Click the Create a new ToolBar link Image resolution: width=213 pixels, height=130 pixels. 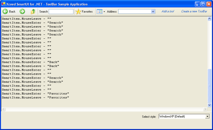pyautogui.click(x=194, y=11)
